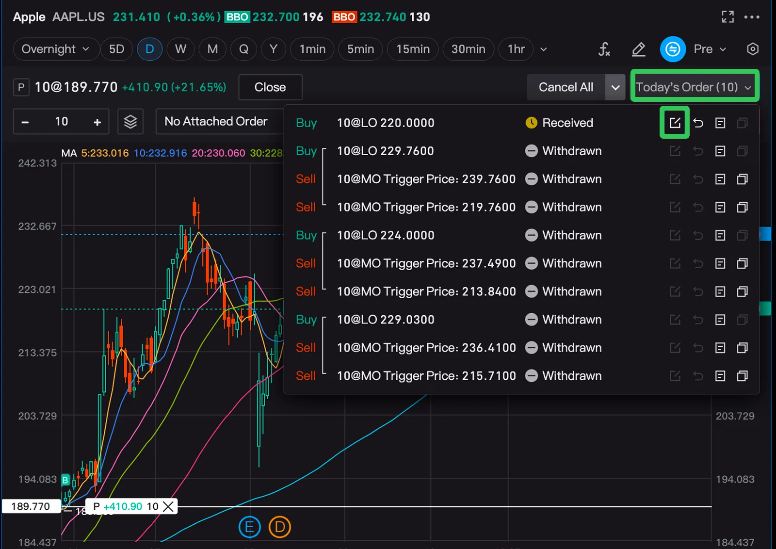
Task: Open the Pre market session dropdown
Action: pyautogui.click(x=710, y=49)
